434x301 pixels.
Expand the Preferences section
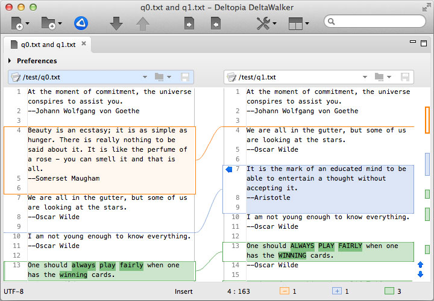pyautogui.click(x=10, y=61)
